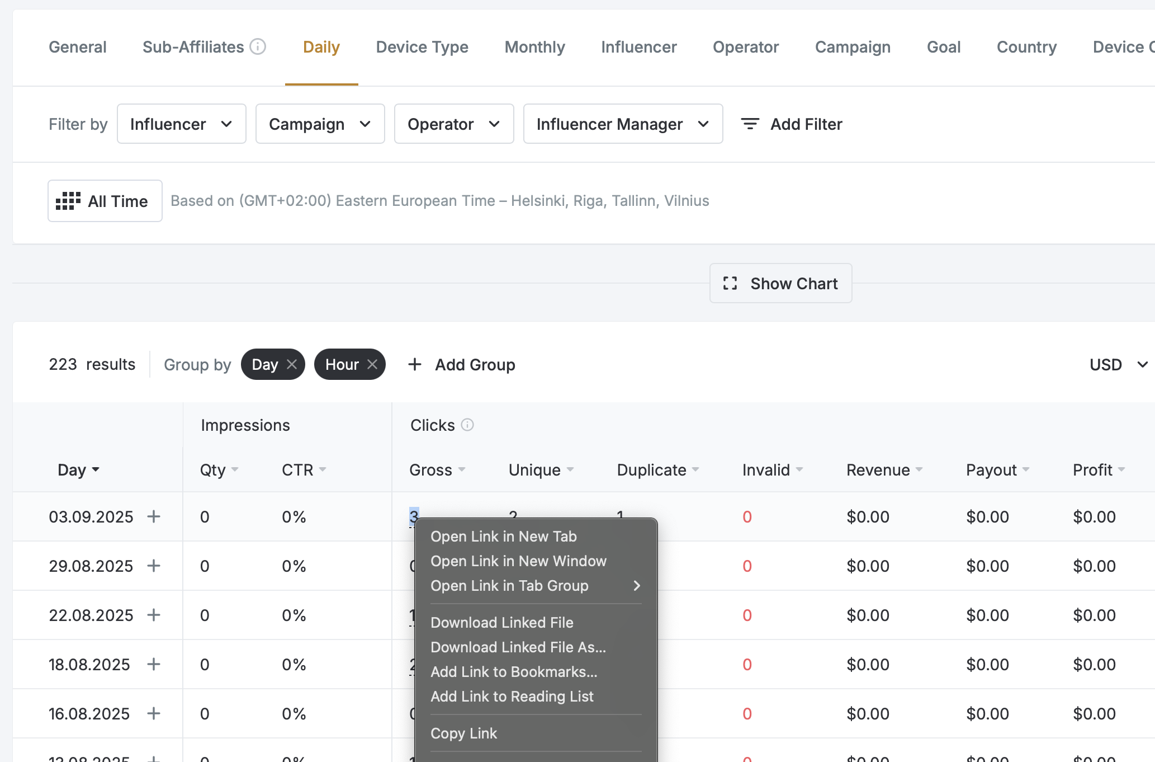
Task: Click Payout $0.00 in 18.08.2025 row
Action: coord(987,665)
